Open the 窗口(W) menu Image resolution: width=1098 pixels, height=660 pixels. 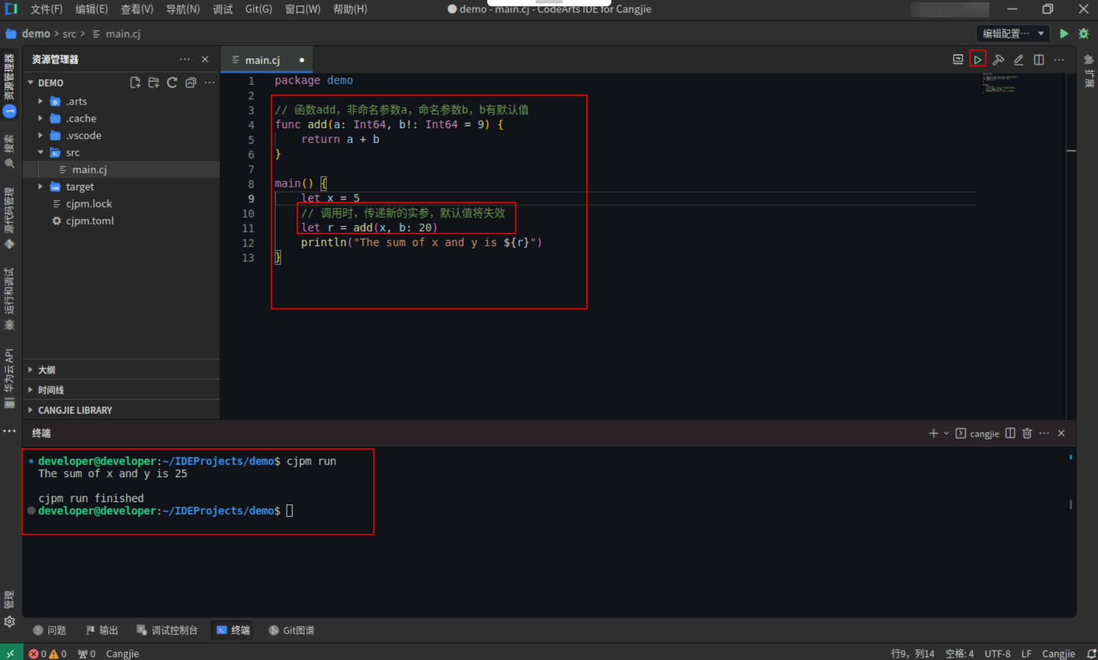(303, 9)
